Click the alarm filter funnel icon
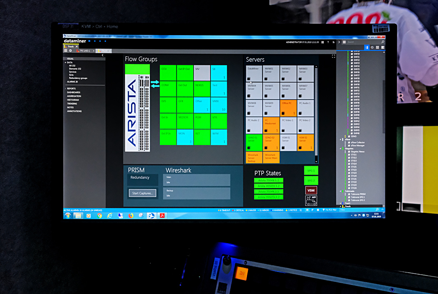The image size is (438, 294). click(x=323, y=210)
